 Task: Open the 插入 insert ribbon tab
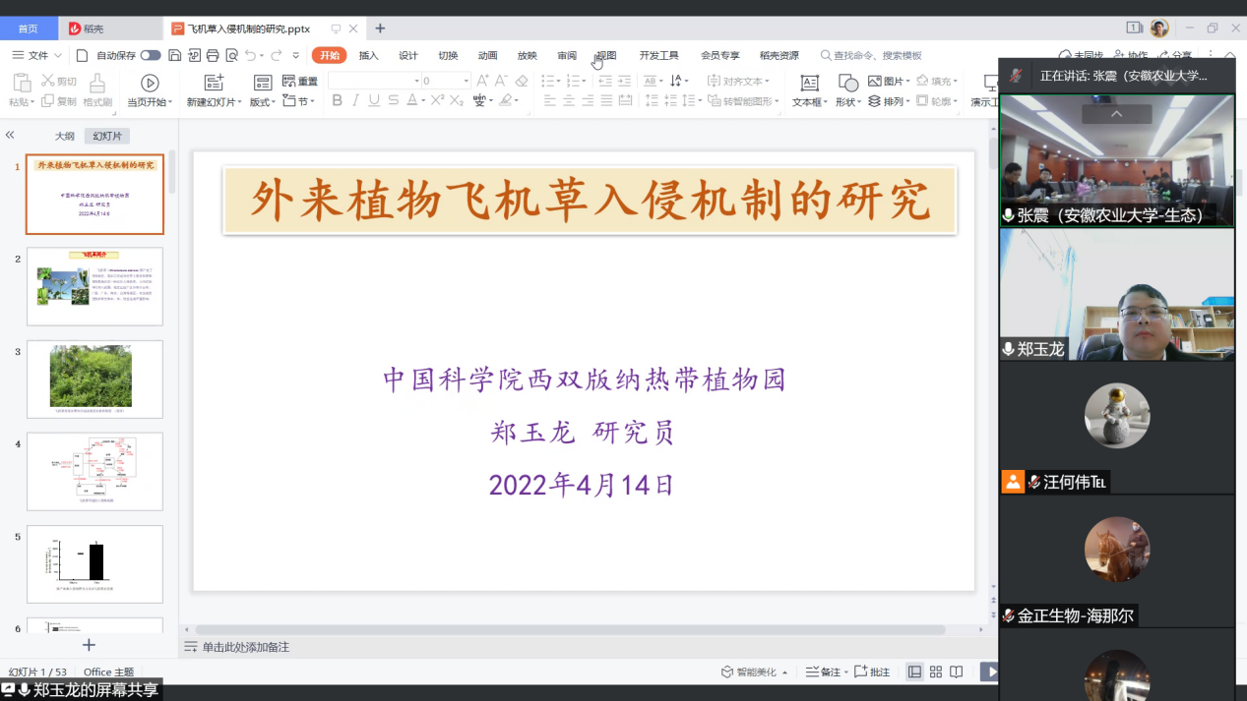pyautogui.click(x=369, y=56)
